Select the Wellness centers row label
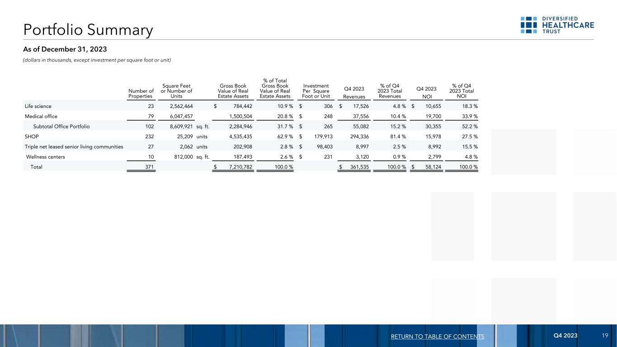 point(45,157)
